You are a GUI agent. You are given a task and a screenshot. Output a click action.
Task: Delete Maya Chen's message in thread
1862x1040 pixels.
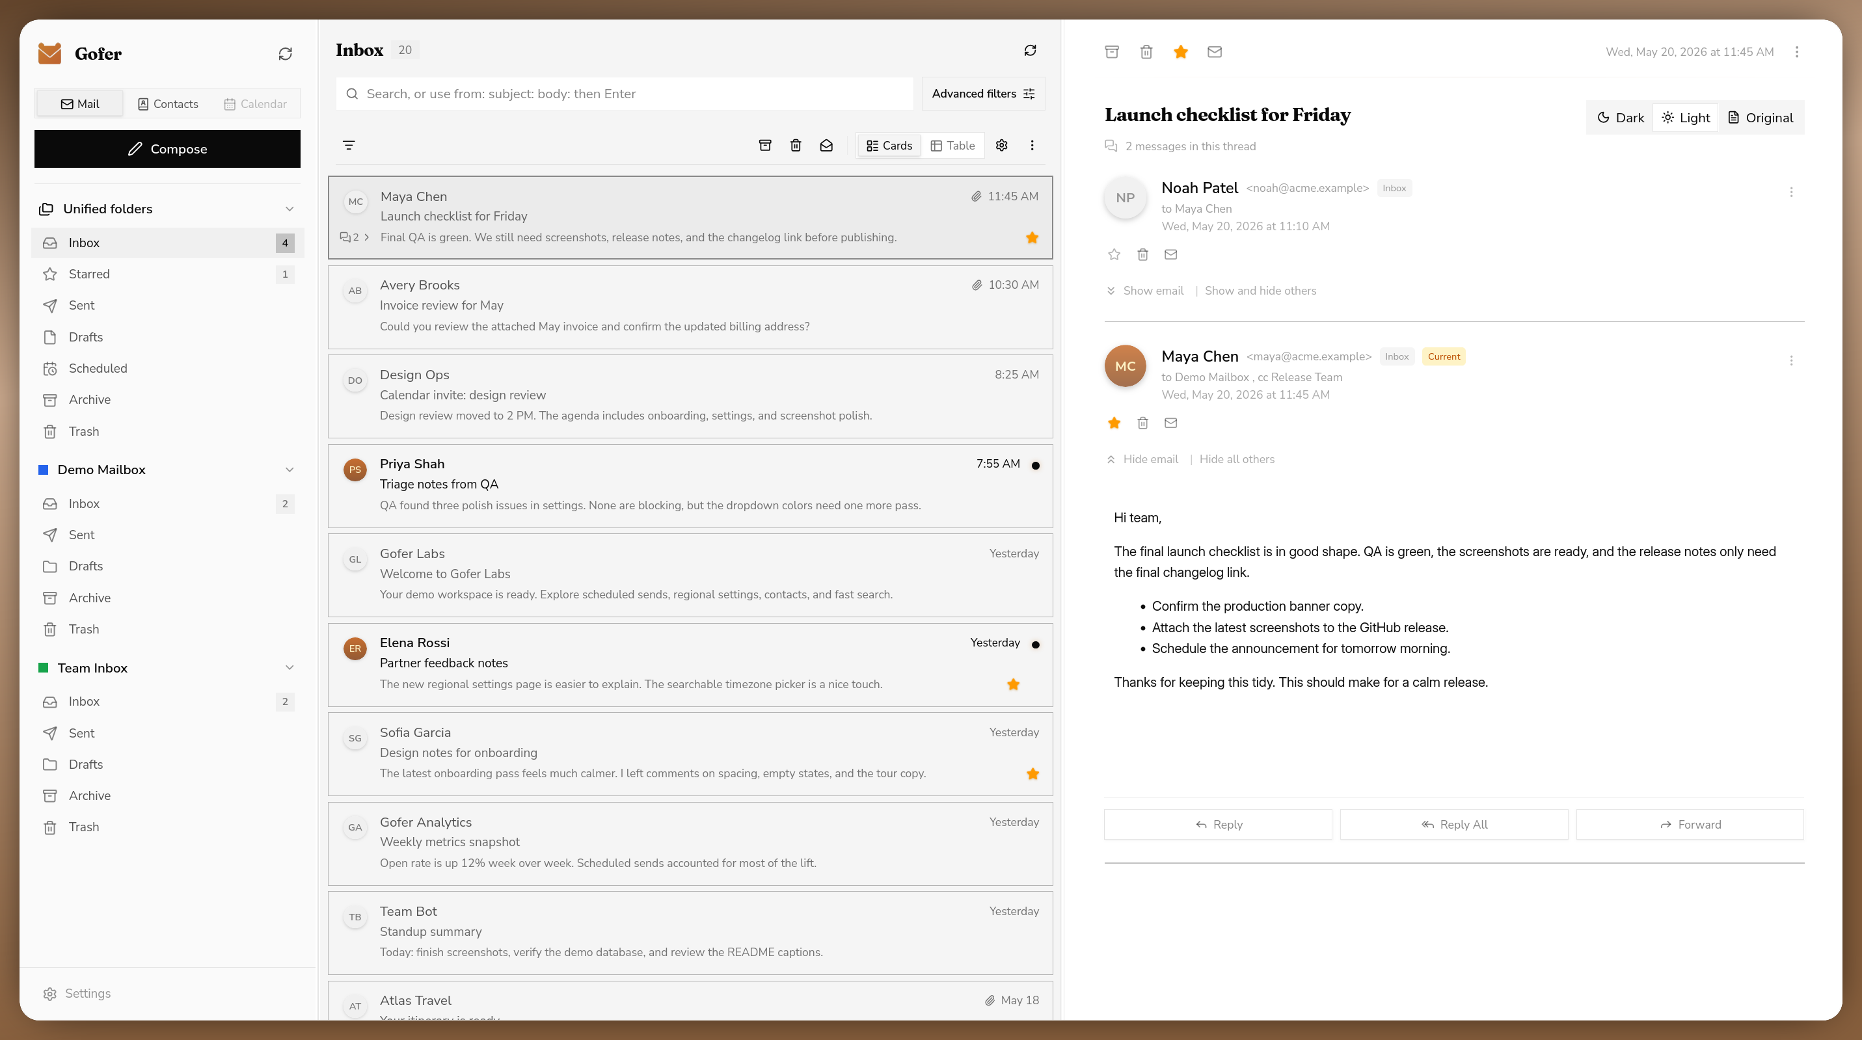1143,423
